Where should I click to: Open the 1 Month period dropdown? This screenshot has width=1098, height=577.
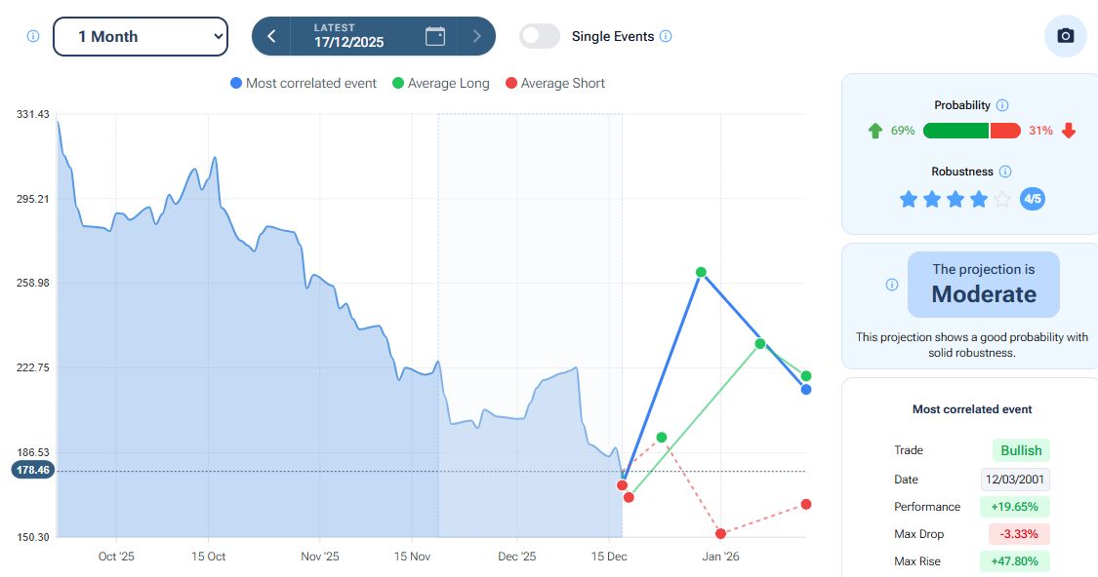[140, 36]
